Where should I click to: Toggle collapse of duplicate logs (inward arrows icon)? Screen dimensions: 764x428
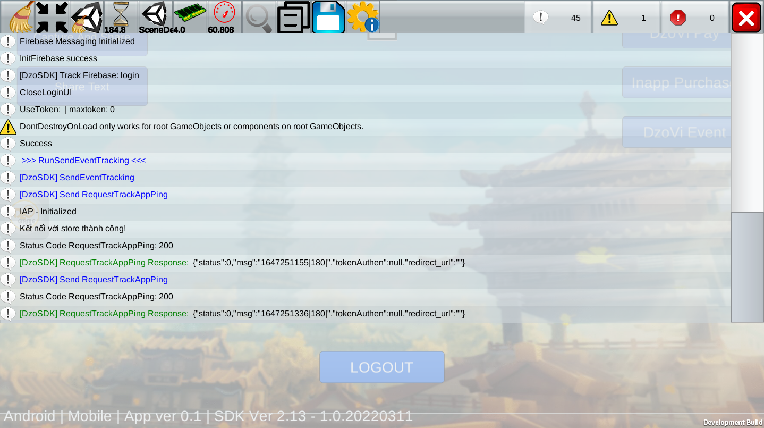pos(52,17)
